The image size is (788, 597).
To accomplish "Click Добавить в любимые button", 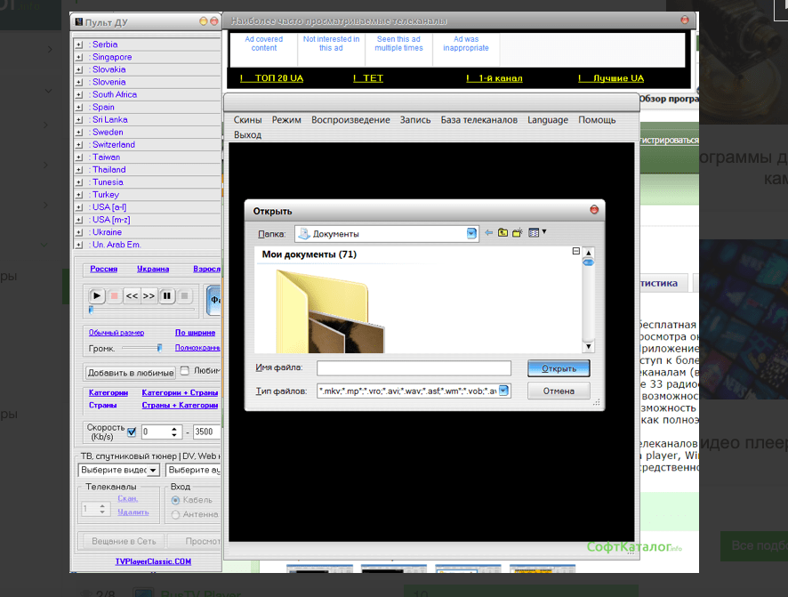I will pos(131,373).
